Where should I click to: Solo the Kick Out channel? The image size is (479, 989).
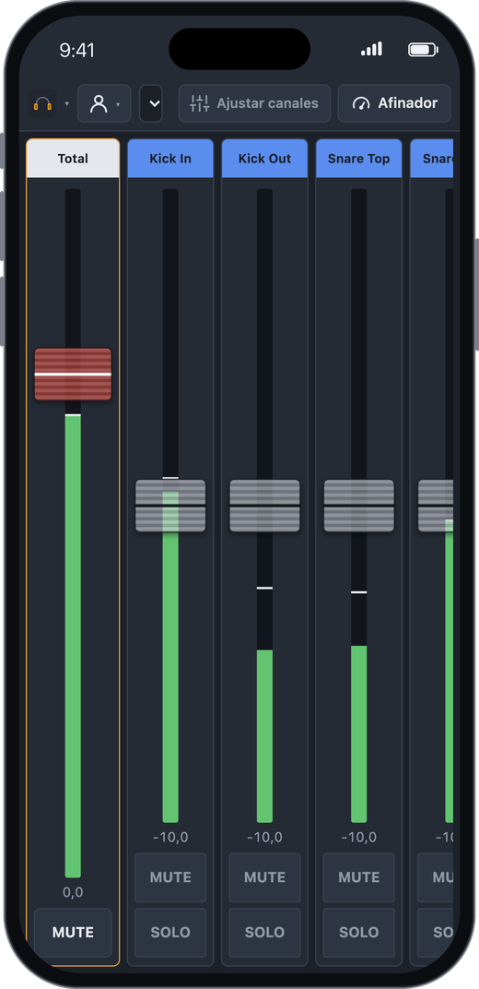pos(264,932)
